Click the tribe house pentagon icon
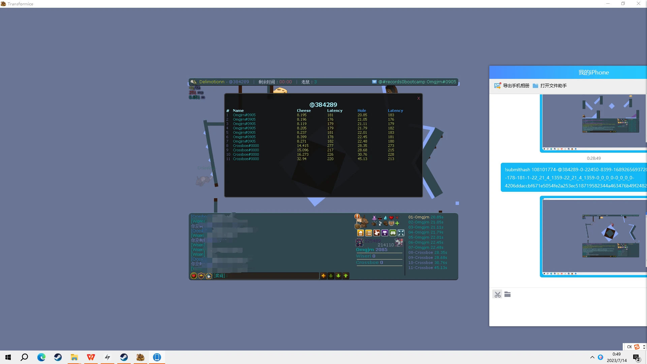The image size is (647, 364). 209,276
